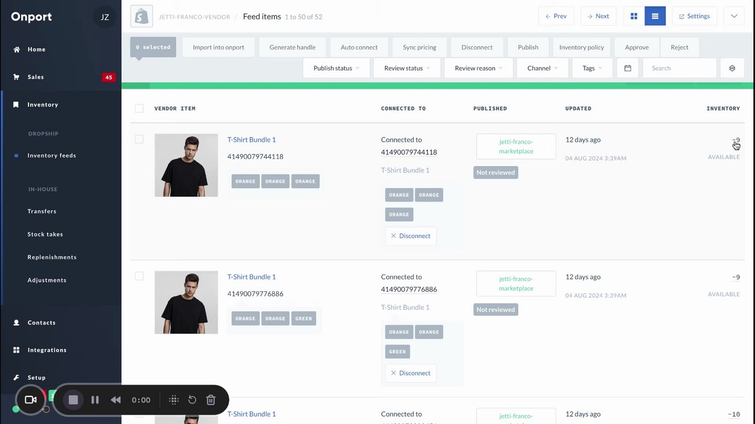Viewport: 755px width, 424px height.
Task: Open Home from the sidebar house icon
Action: click(x=17, y=49)
